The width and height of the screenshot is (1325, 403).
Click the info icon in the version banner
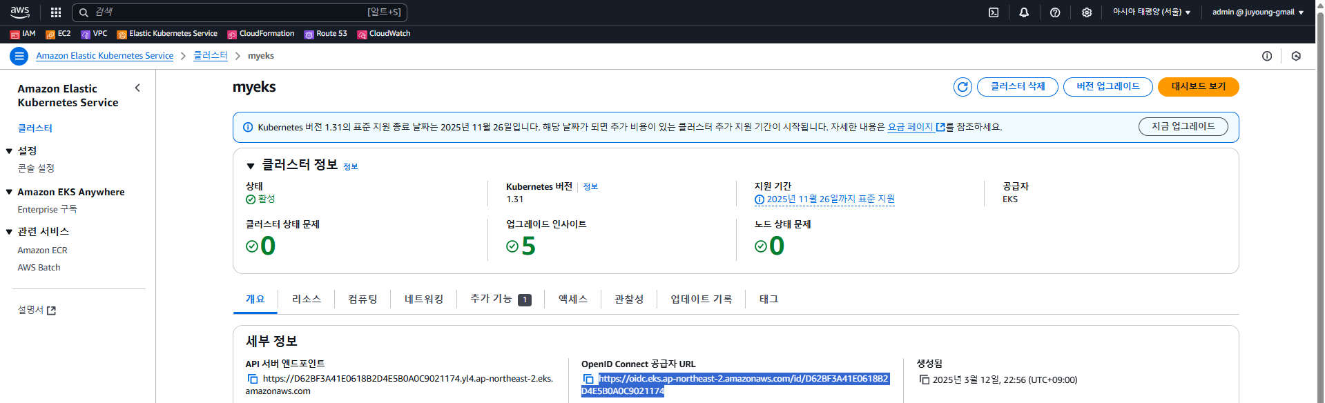(x=248, y=127)
